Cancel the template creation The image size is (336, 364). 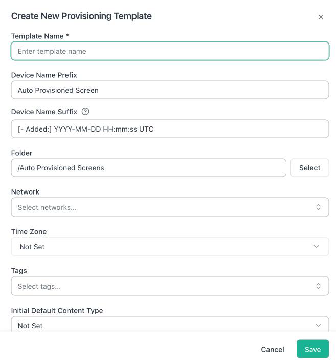tap(273, 349)
